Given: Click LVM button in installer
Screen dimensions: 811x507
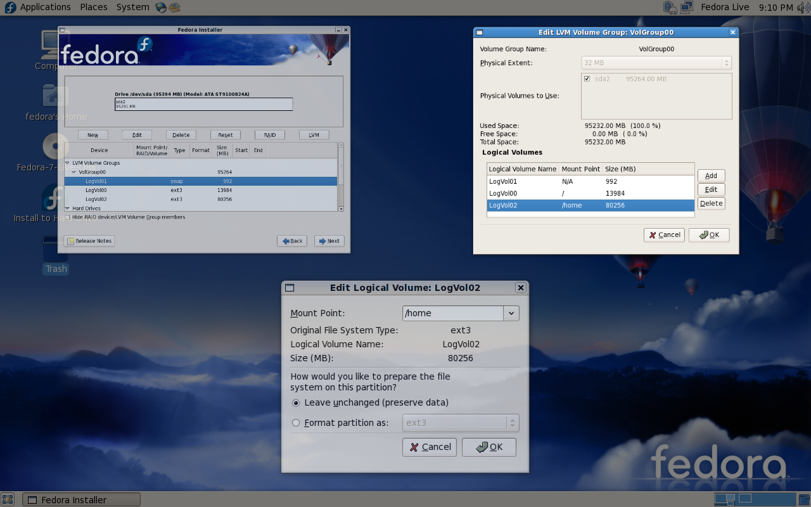Looking at the screenshot, I should click(314, 135).
